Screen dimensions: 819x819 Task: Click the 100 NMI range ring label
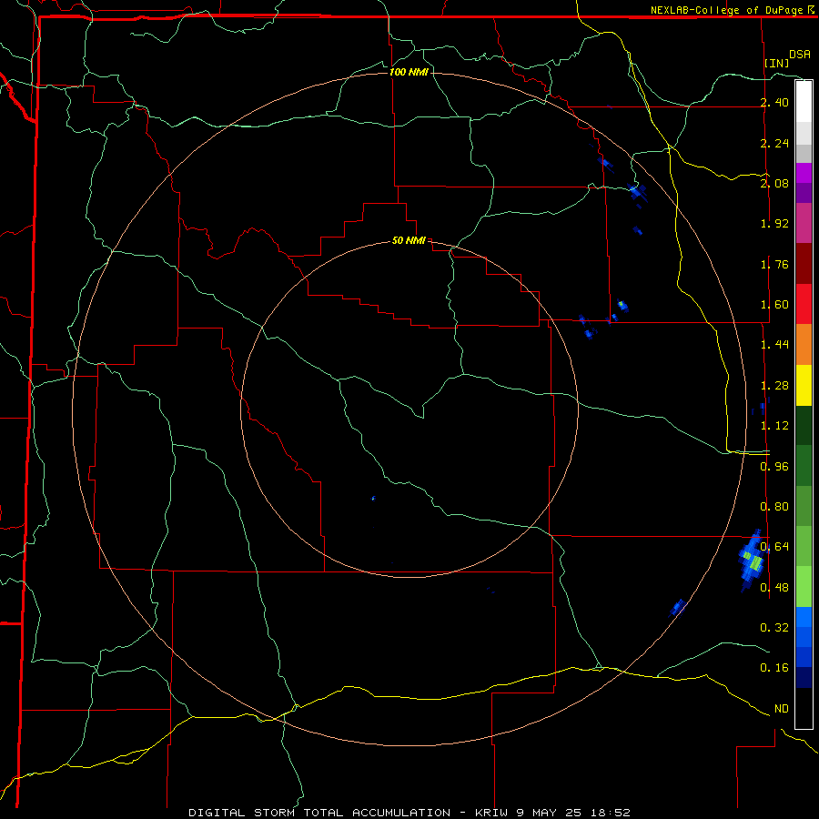[409, 72]
